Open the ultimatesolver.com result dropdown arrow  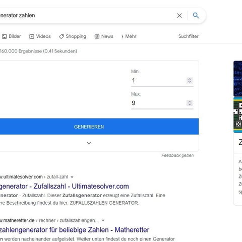[72, 177]
